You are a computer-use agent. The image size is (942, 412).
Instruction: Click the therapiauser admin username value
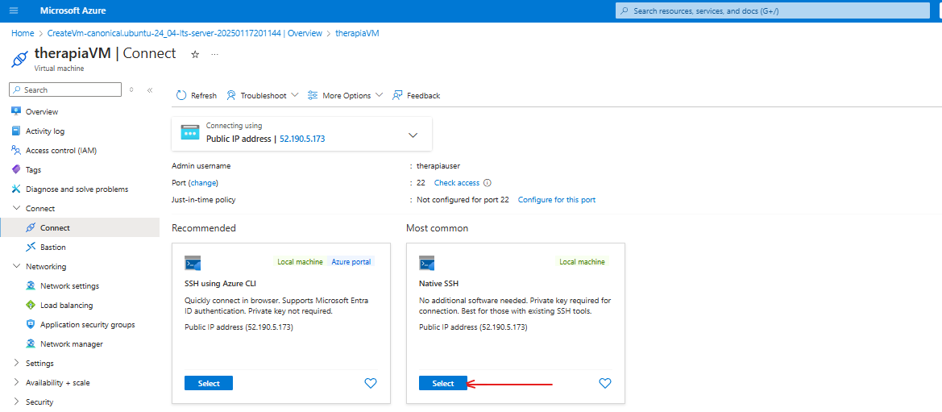438,165
